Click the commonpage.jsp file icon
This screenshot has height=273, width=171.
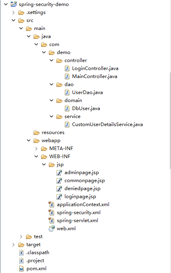pyautogui.click(x=59, y=181)
